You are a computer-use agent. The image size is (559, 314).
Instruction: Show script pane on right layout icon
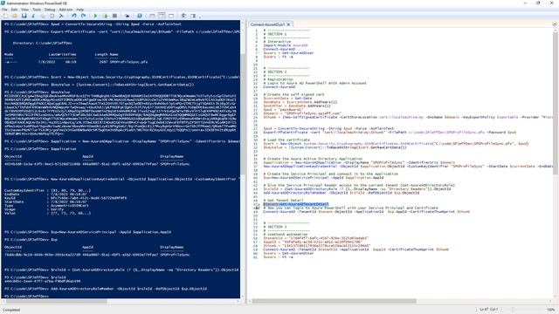click(162, 16)
